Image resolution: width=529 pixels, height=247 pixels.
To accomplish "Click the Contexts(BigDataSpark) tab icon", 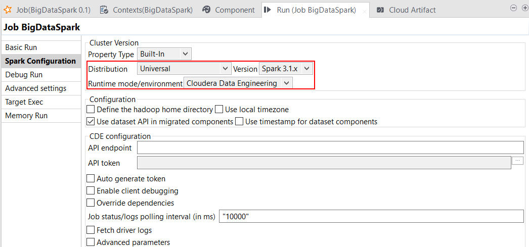I will pos(104,10).
